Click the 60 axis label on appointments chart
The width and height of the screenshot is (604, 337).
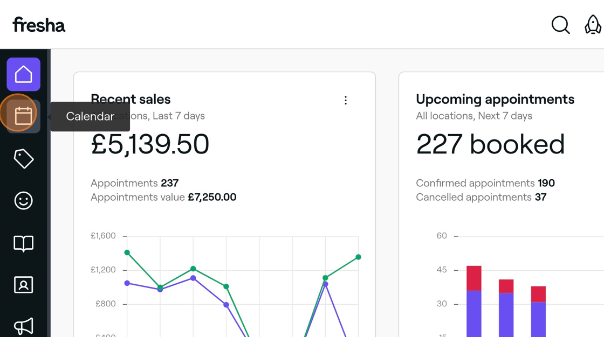(x=442, y=236)
